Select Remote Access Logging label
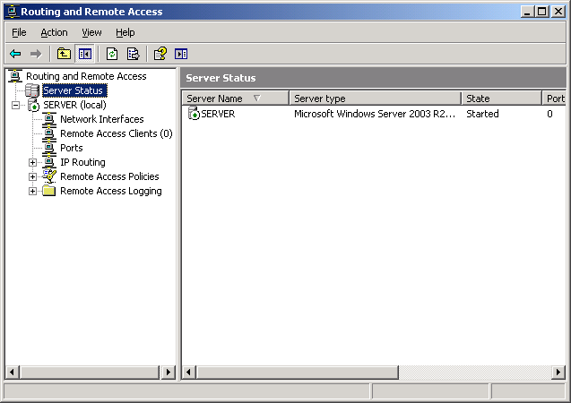This screenshot has width=571, height=403. coord(111,191)
